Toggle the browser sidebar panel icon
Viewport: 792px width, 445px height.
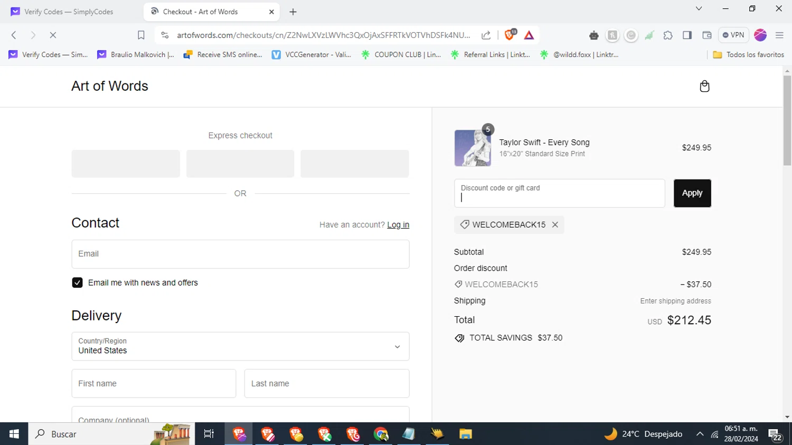pos(687,35)
